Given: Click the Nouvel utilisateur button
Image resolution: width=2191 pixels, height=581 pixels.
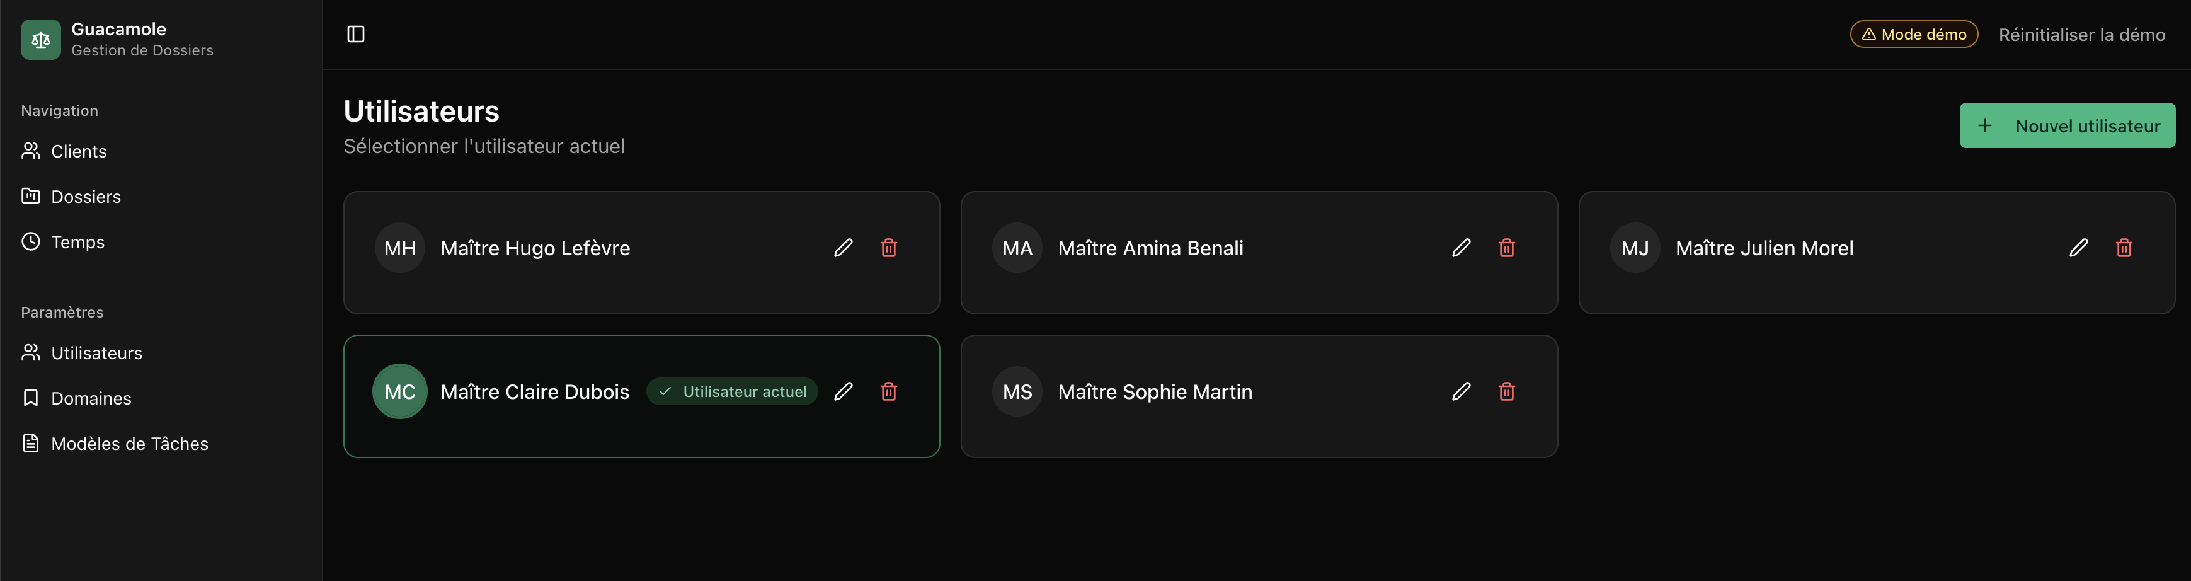Looking at the screenshot, I should click(2067, 126).
